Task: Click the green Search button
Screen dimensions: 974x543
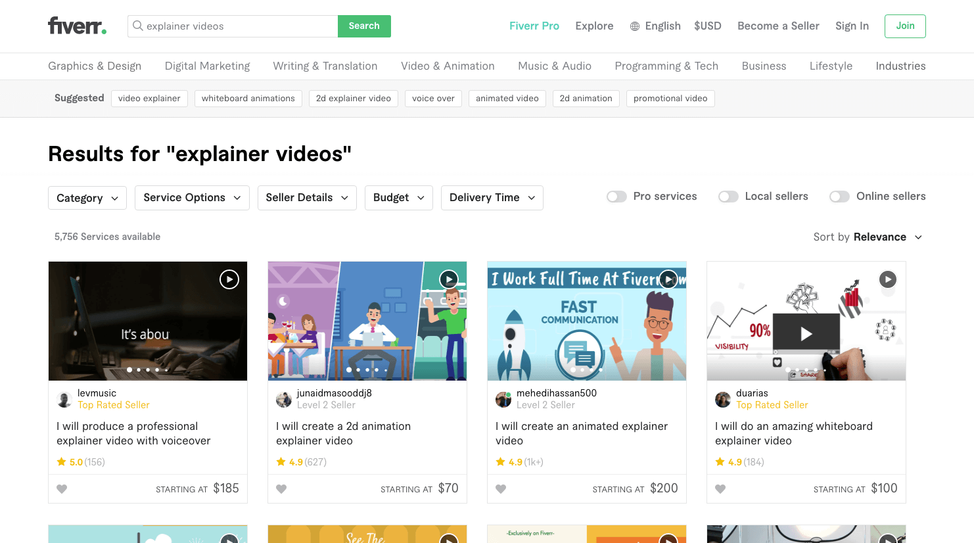Action: coord(364,26)
